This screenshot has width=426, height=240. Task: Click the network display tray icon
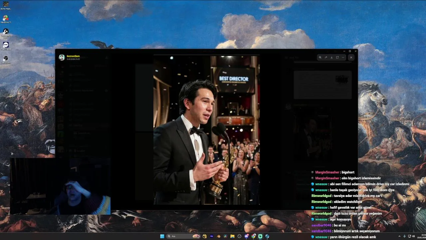(x=409, y=236)
